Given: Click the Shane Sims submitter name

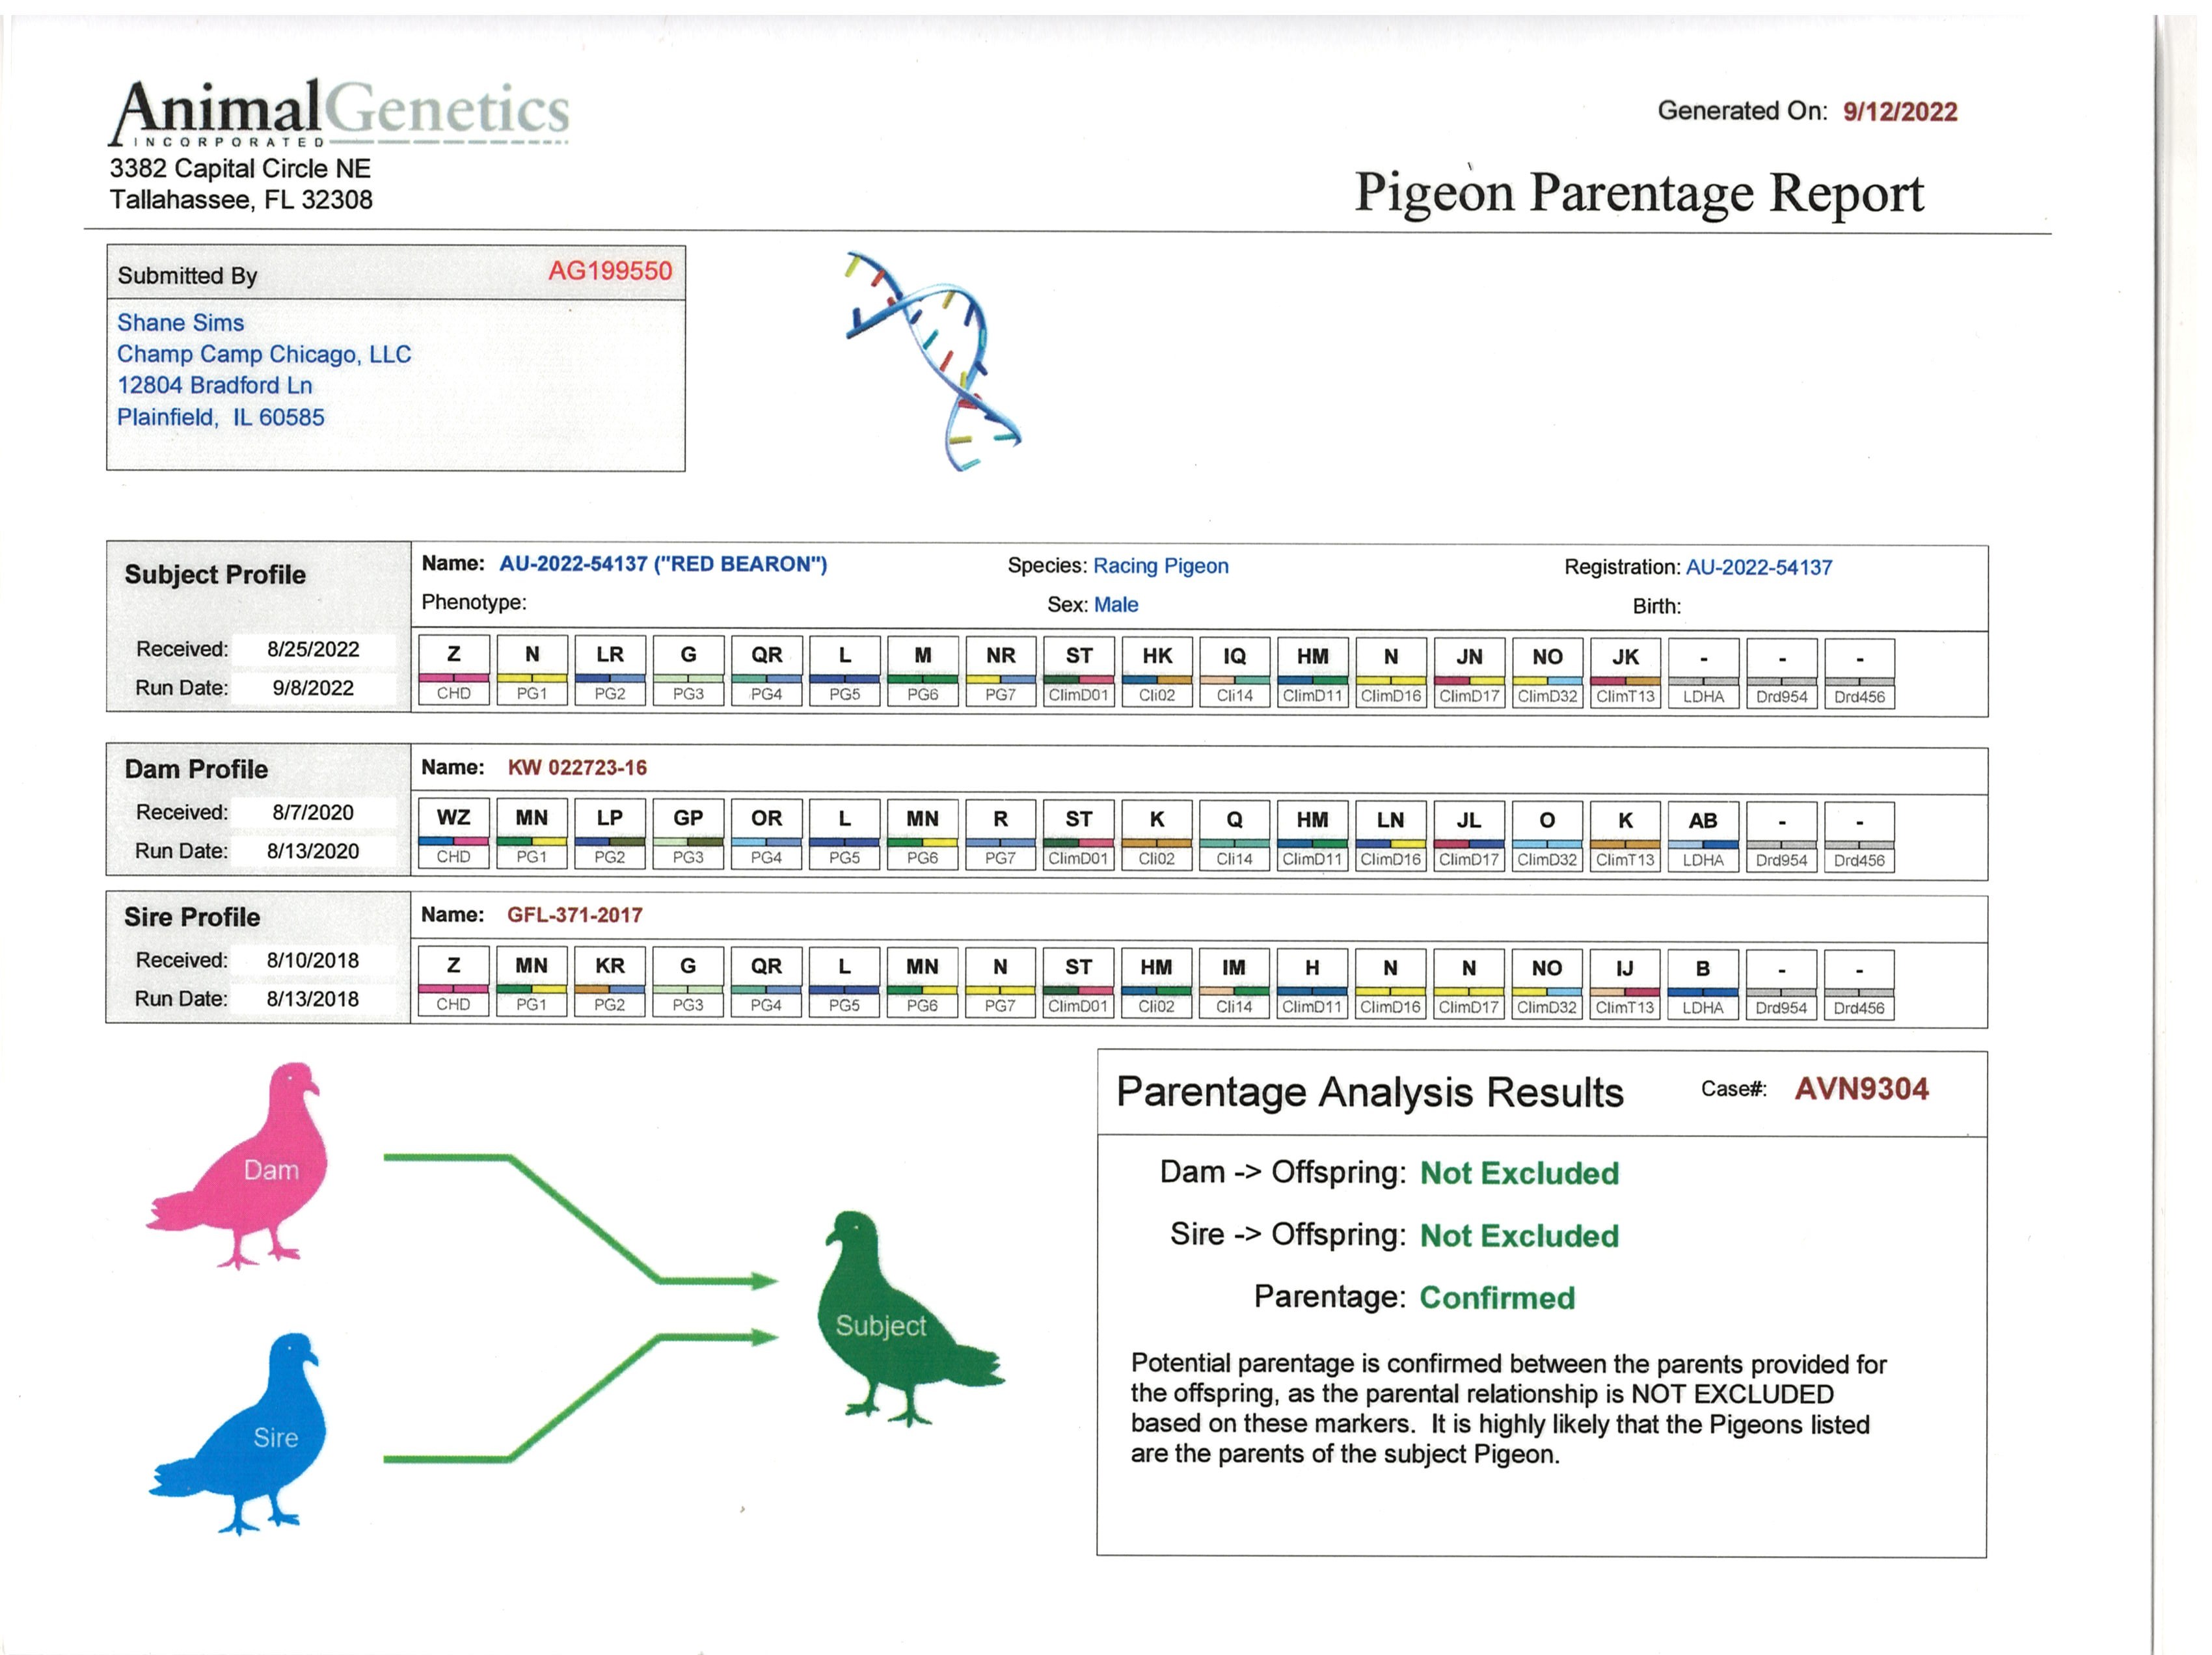Looking at the screenshot, I should [x=181, y=323].
